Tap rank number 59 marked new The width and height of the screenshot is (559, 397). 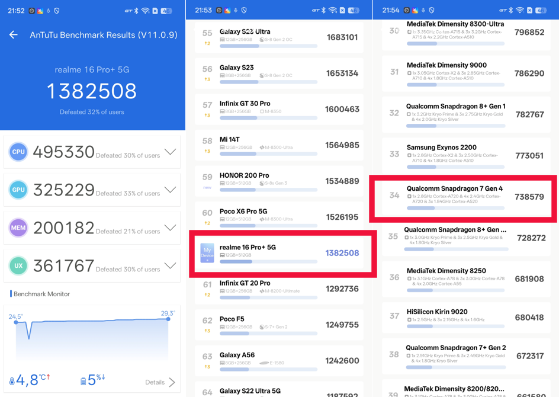pyautogui.click(x=207, y=177)
